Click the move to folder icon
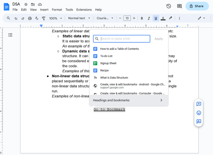Viewport: 213px width, 155px height. coord(33,4)
